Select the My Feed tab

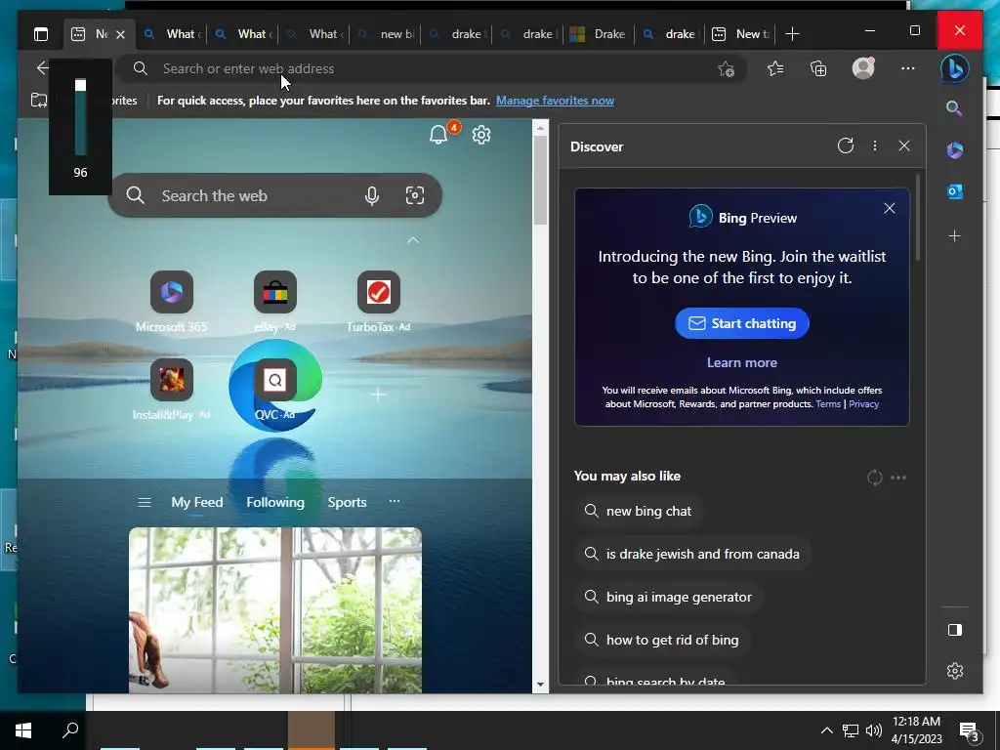(197, 503)
